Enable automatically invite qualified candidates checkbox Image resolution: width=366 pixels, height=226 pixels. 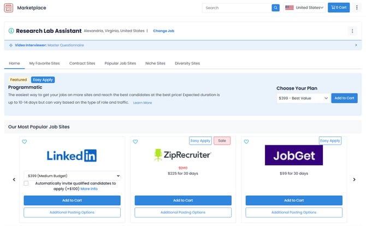tap(26, 183)
